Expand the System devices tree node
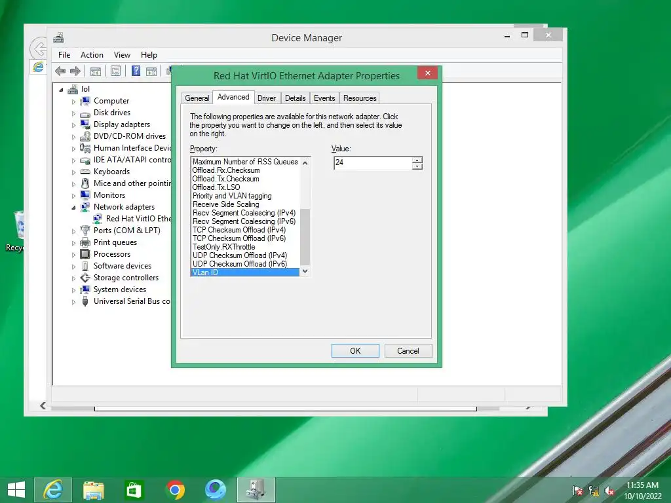The image size is (671, 503). point(73,290)
